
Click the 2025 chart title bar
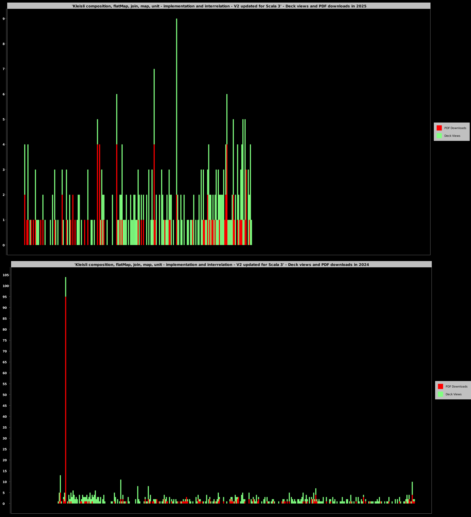click(219, 6)
